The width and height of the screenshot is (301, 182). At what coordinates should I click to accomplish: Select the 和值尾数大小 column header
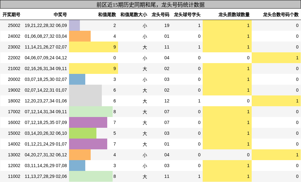pos(134,15)
